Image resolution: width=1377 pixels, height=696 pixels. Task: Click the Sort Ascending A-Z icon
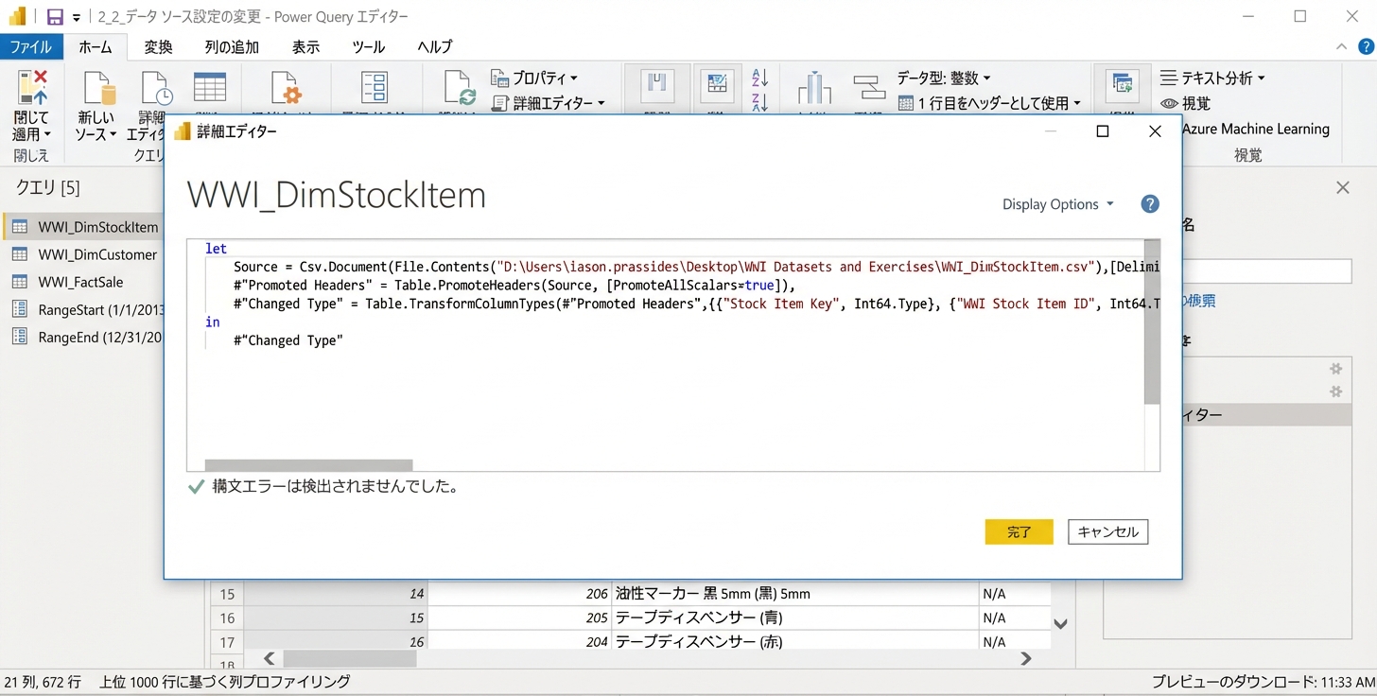tap(760, 78)
